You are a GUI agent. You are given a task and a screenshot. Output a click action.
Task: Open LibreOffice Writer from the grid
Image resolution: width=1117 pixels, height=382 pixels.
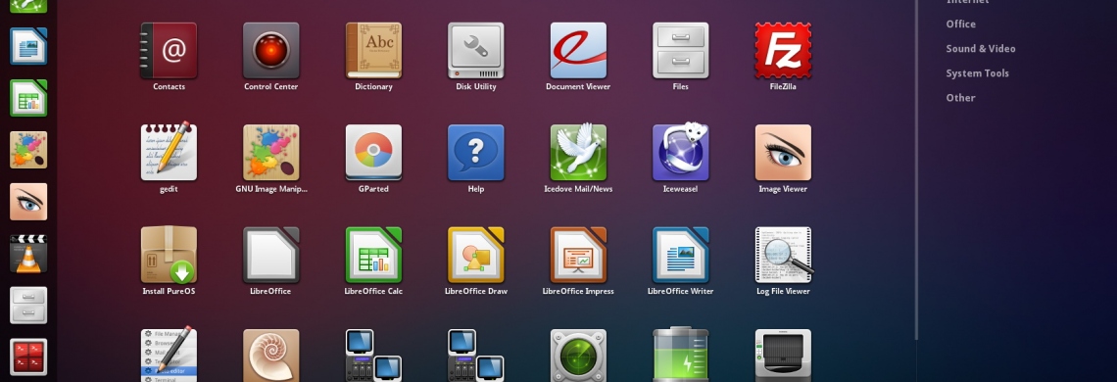coord(680,255)
